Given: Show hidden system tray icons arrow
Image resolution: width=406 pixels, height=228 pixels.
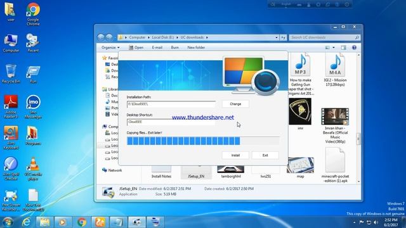Looking at the screenshot, I should (354, 222).
